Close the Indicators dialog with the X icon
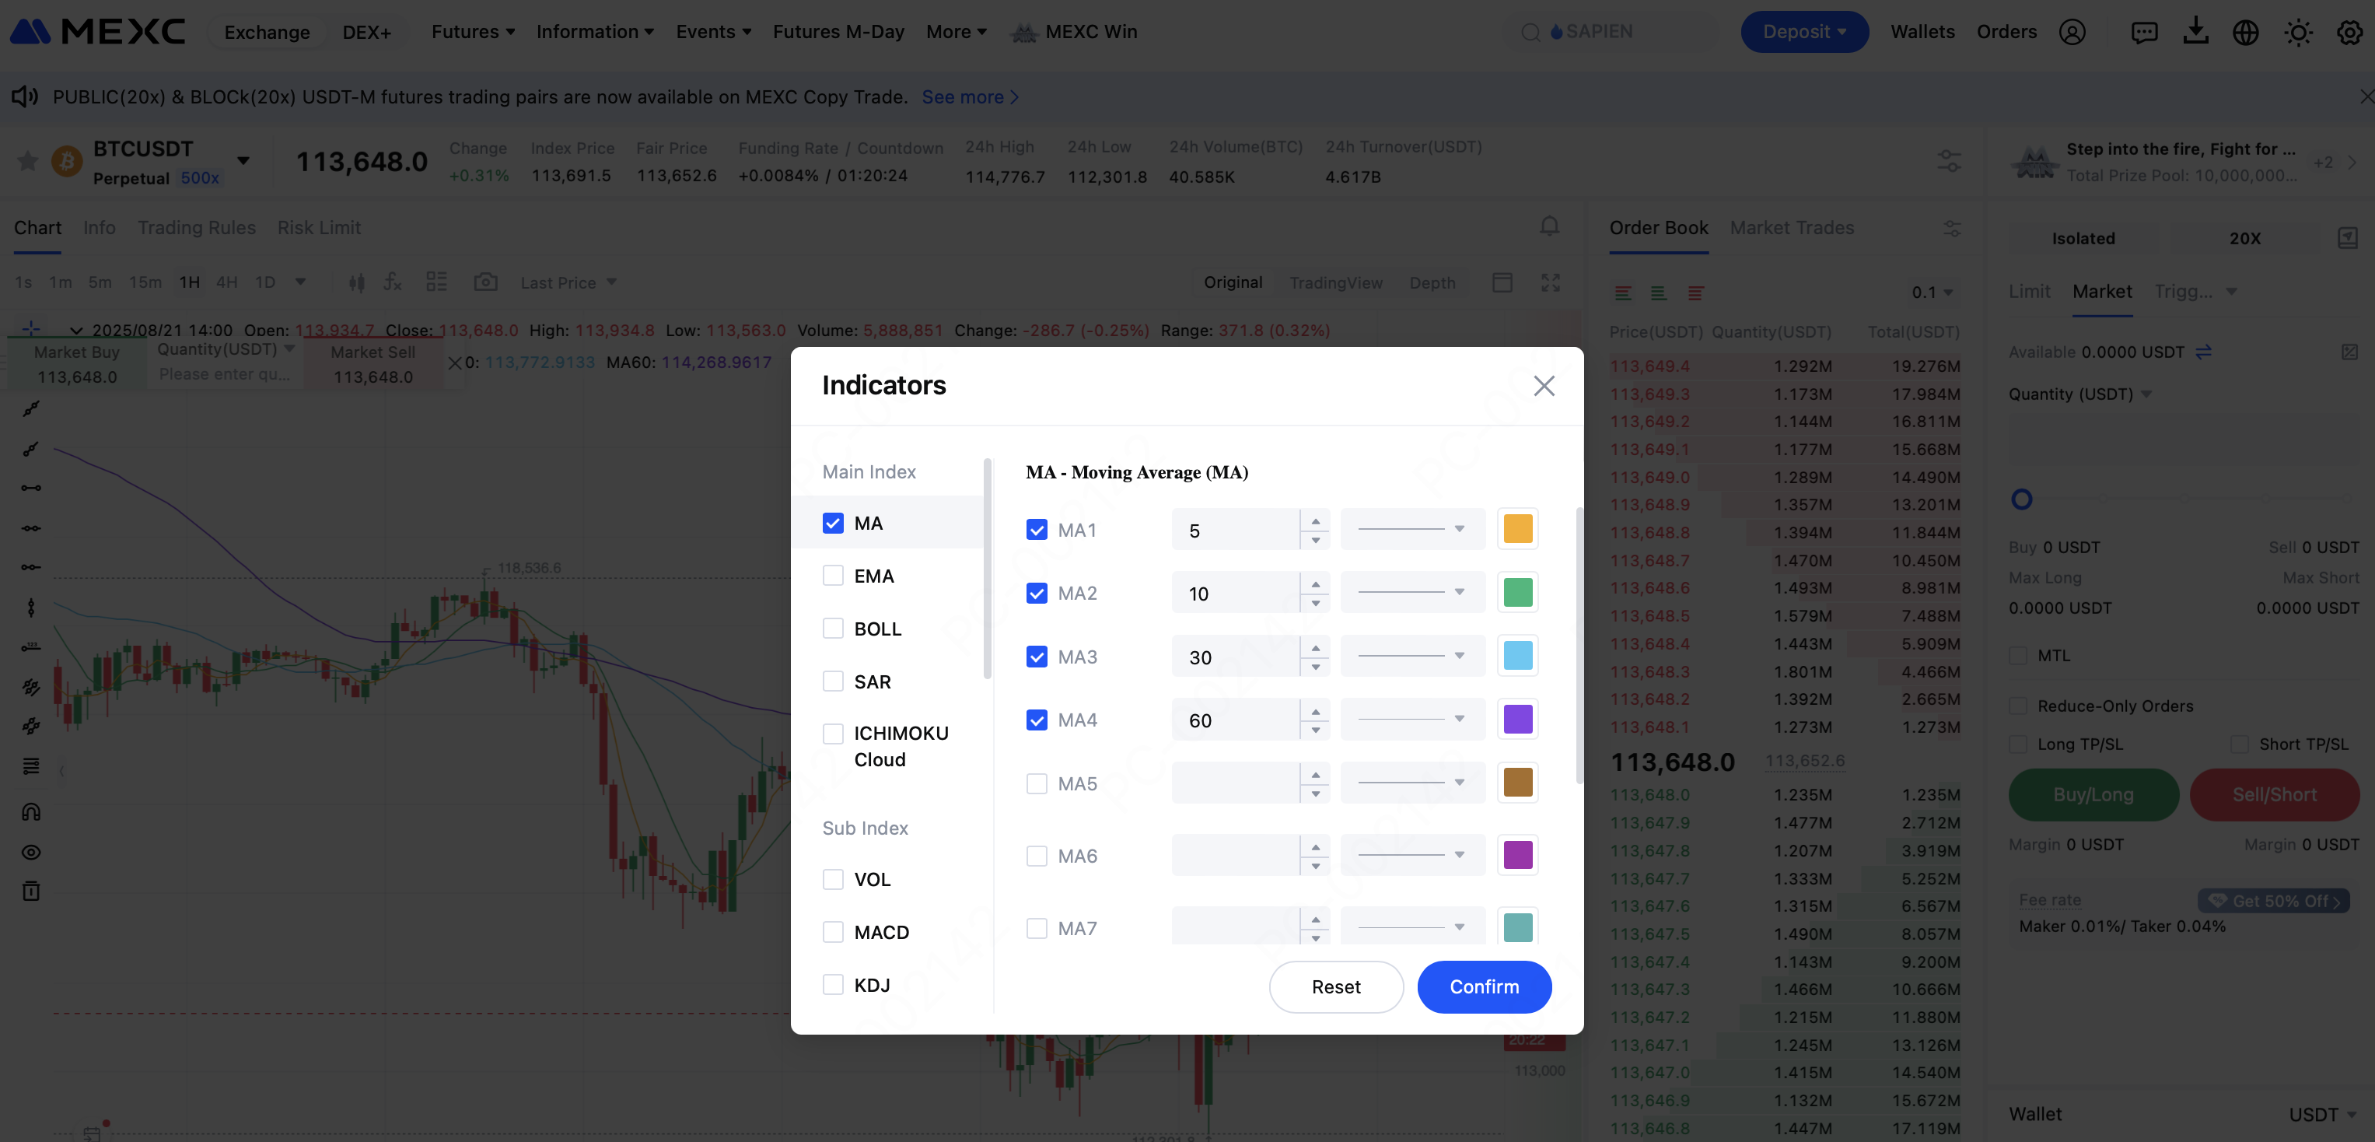The height and width of the screenshot is (1142, 2375). [x=1544, y=386]
